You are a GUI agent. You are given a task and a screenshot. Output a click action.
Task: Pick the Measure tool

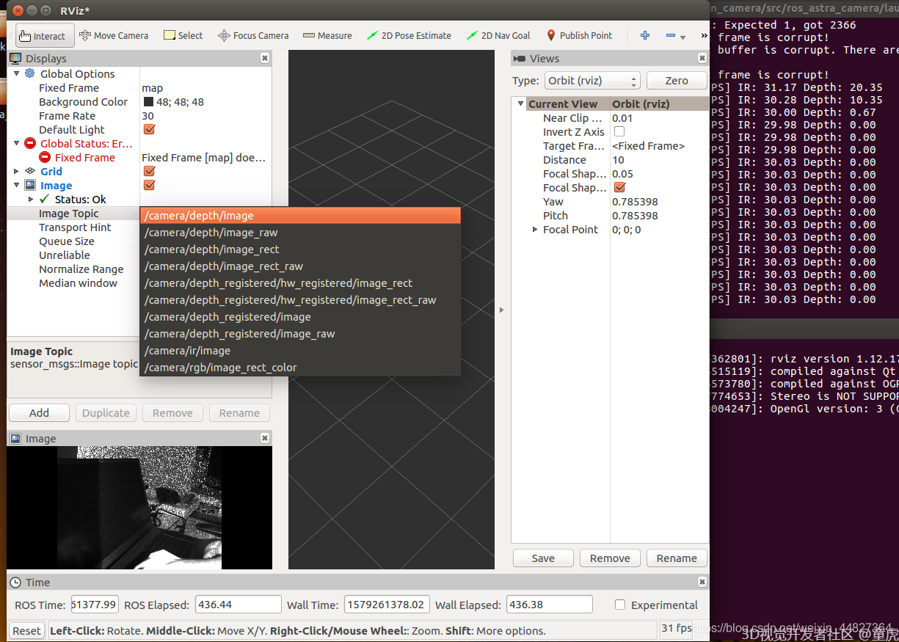tap(327, 35)
